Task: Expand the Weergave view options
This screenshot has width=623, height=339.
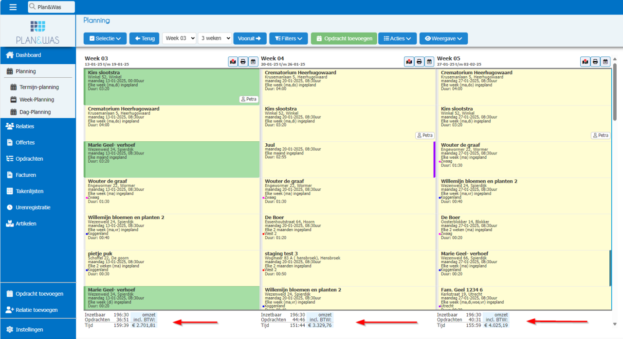Action: (x=443, y=38)
